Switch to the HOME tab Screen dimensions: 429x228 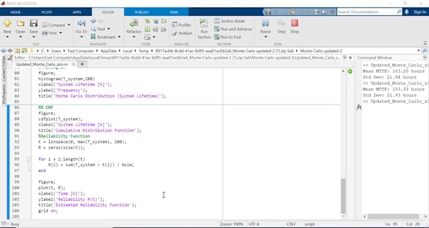click(16, 12)
